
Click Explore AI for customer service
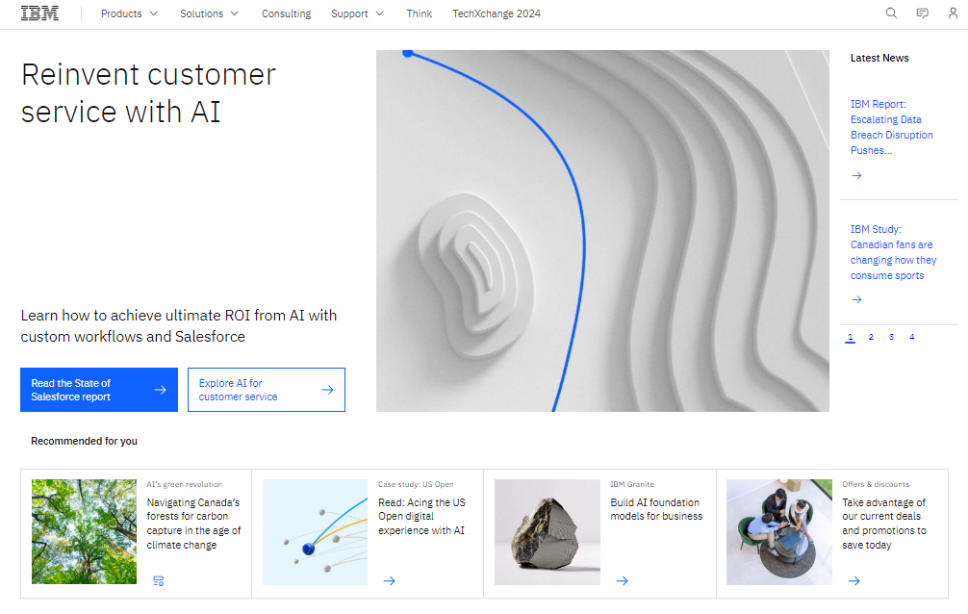coord(267,390)
